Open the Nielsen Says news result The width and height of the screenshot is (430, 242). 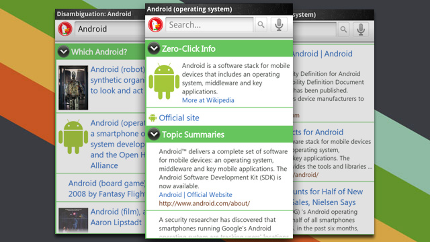coord(328,197)
